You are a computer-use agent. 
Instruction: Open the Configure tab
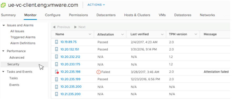[53, 15]
